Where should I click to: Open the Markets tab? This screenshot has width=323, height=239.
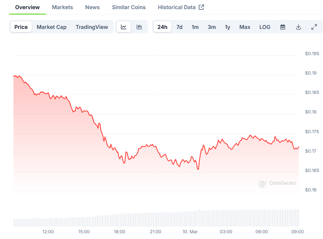tap(63, 7)
